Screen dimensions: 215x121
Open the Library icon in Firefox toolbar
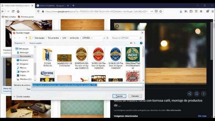point(186,11)
